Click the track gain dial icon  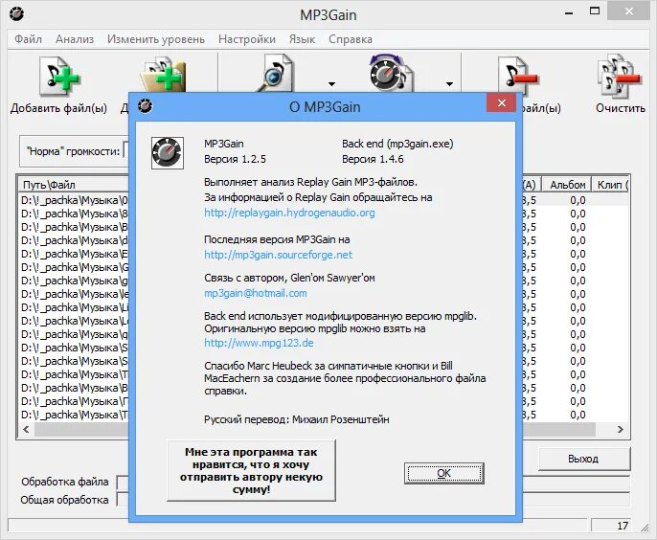[391, 73]
